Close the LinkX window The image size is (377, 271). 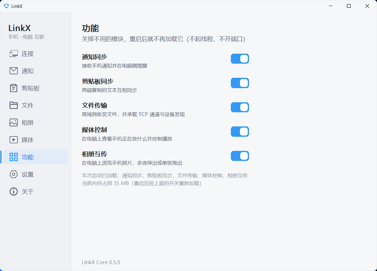pos(367,6)
